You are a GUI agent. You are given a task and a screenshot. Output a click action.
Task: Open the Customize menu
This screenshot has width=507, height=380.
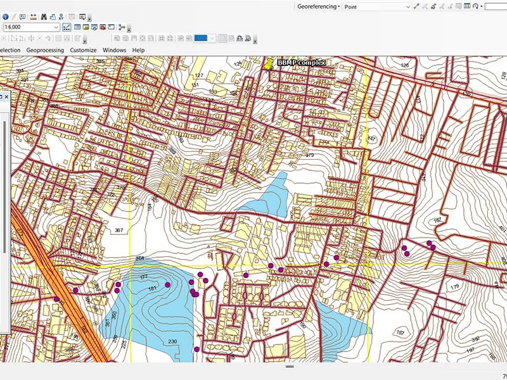click(83, 50)
